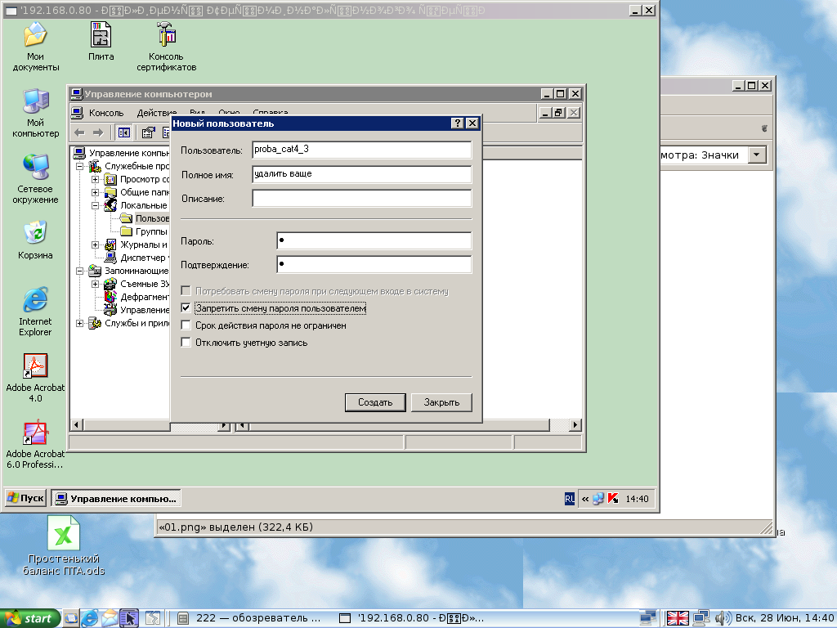
Task: Open Мой компьютер desktop icon
Action: click(x=35, y=102)
